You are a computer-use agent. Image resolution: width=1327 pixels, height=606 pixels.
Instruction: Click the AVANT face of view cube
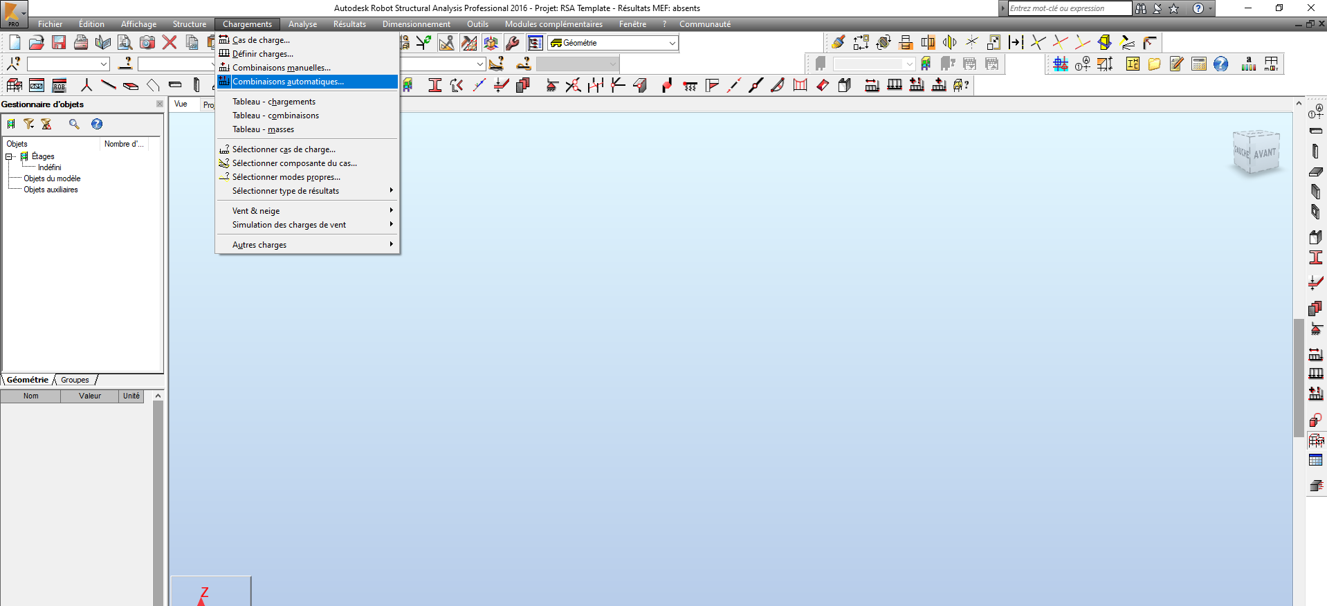click(x=1265, y=153)
